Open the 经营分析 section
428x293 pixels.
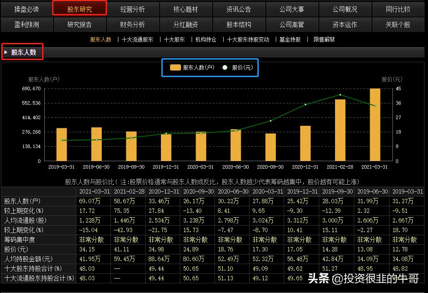[132, 9]
